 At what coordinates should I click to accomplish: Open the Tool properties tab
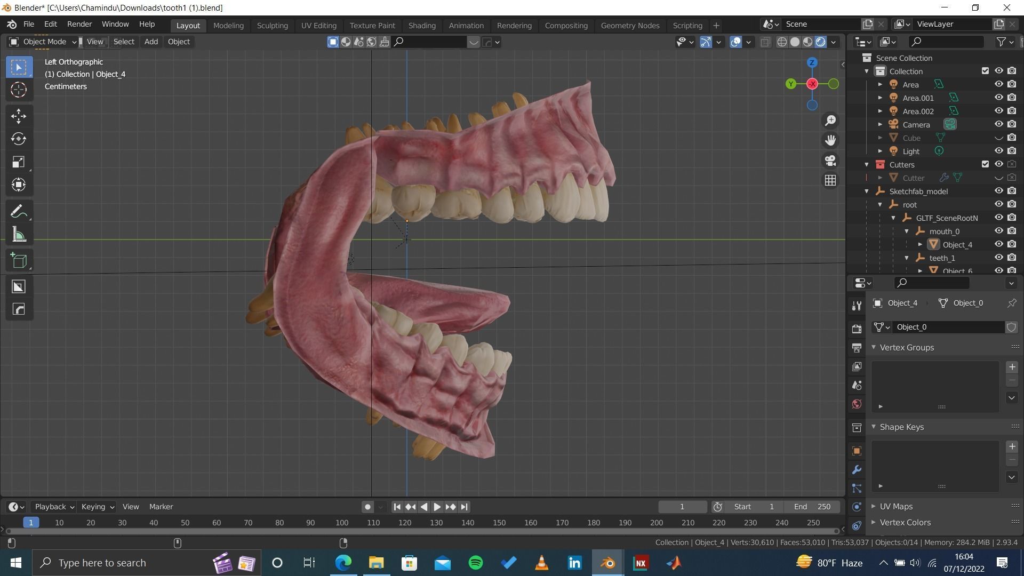coord(857,306)
